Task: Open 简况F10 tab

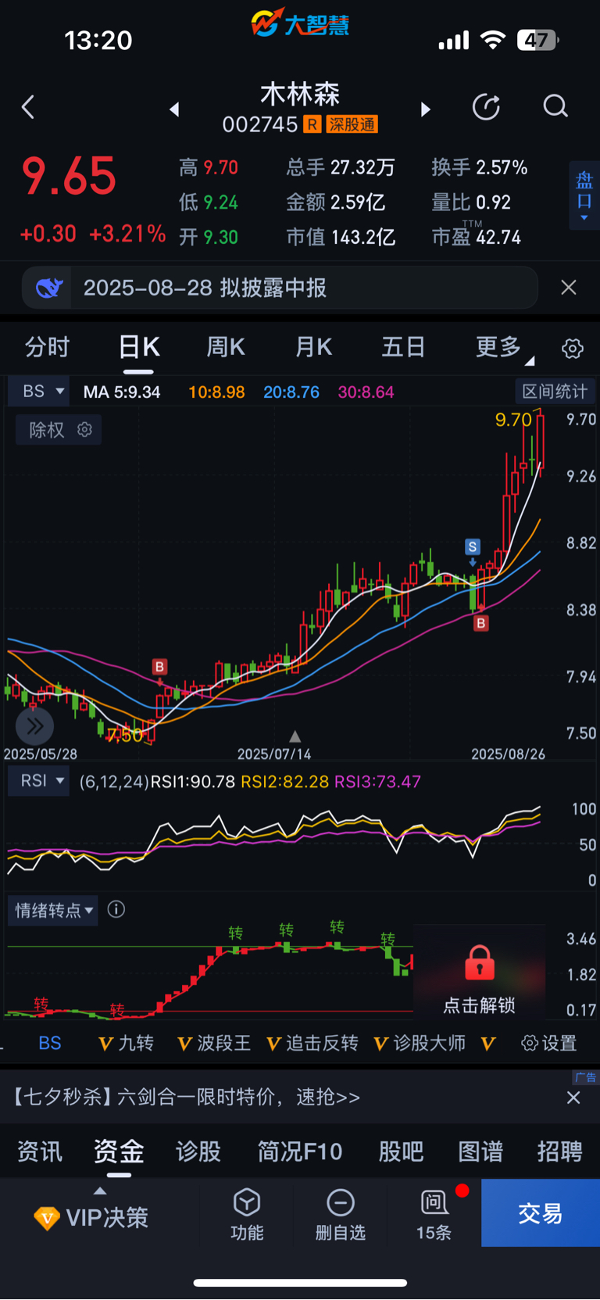Action: [x=300, y=1151]
